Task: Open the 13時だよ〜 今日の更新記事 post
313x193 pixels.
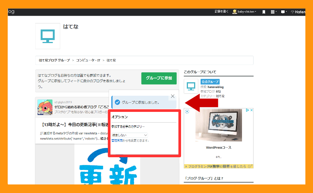Action: point(75,125)
